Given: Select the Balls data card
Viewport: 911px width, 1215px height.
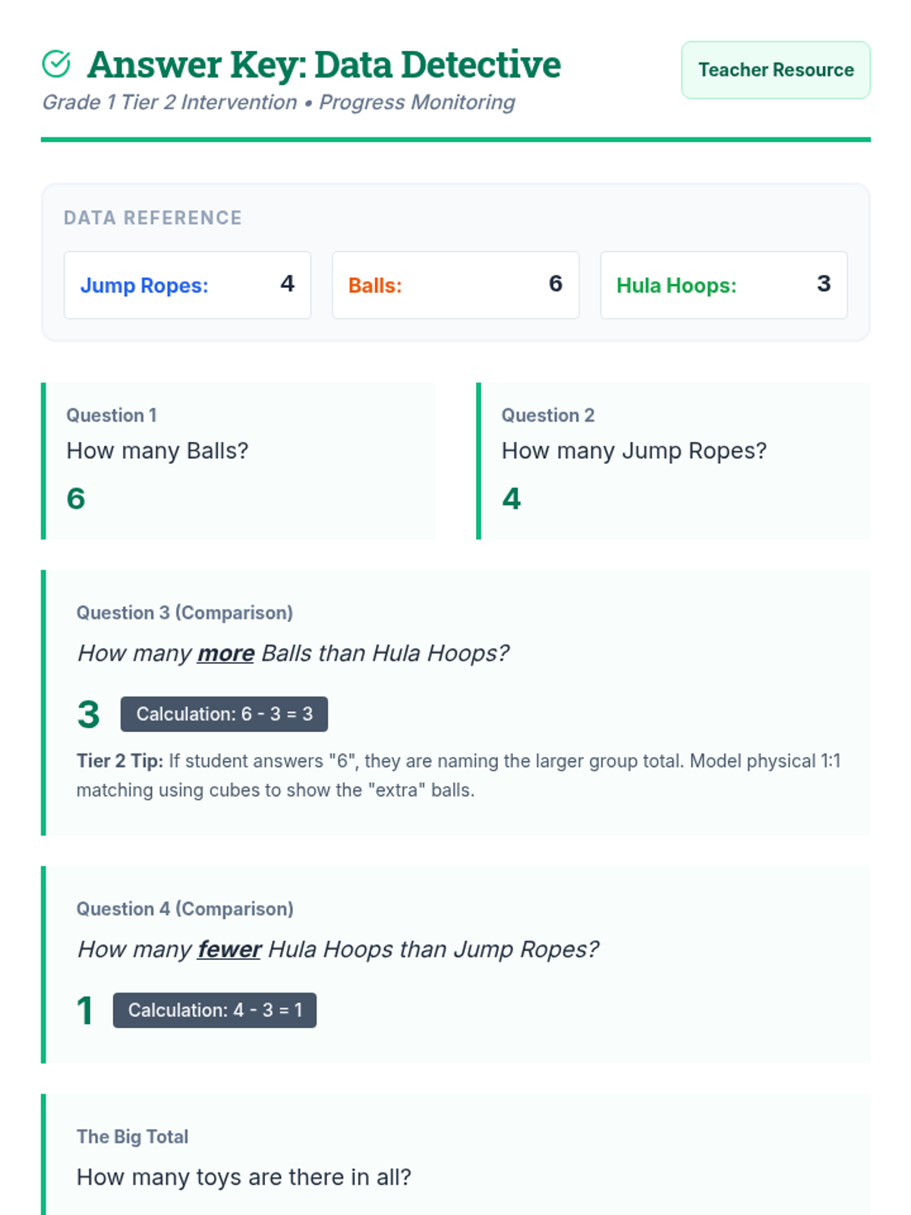Looking at the screenshot, I should (x=455, y=285).
